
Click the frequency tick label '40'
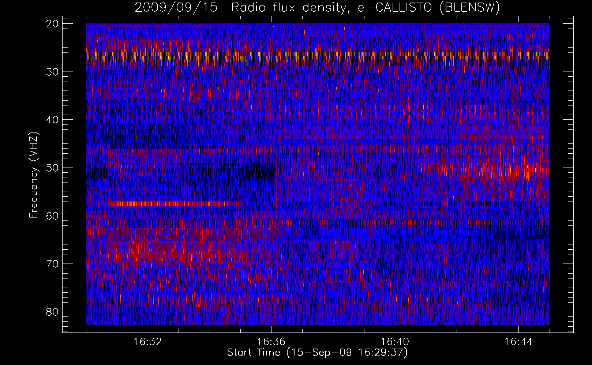(x=53, y=120)
